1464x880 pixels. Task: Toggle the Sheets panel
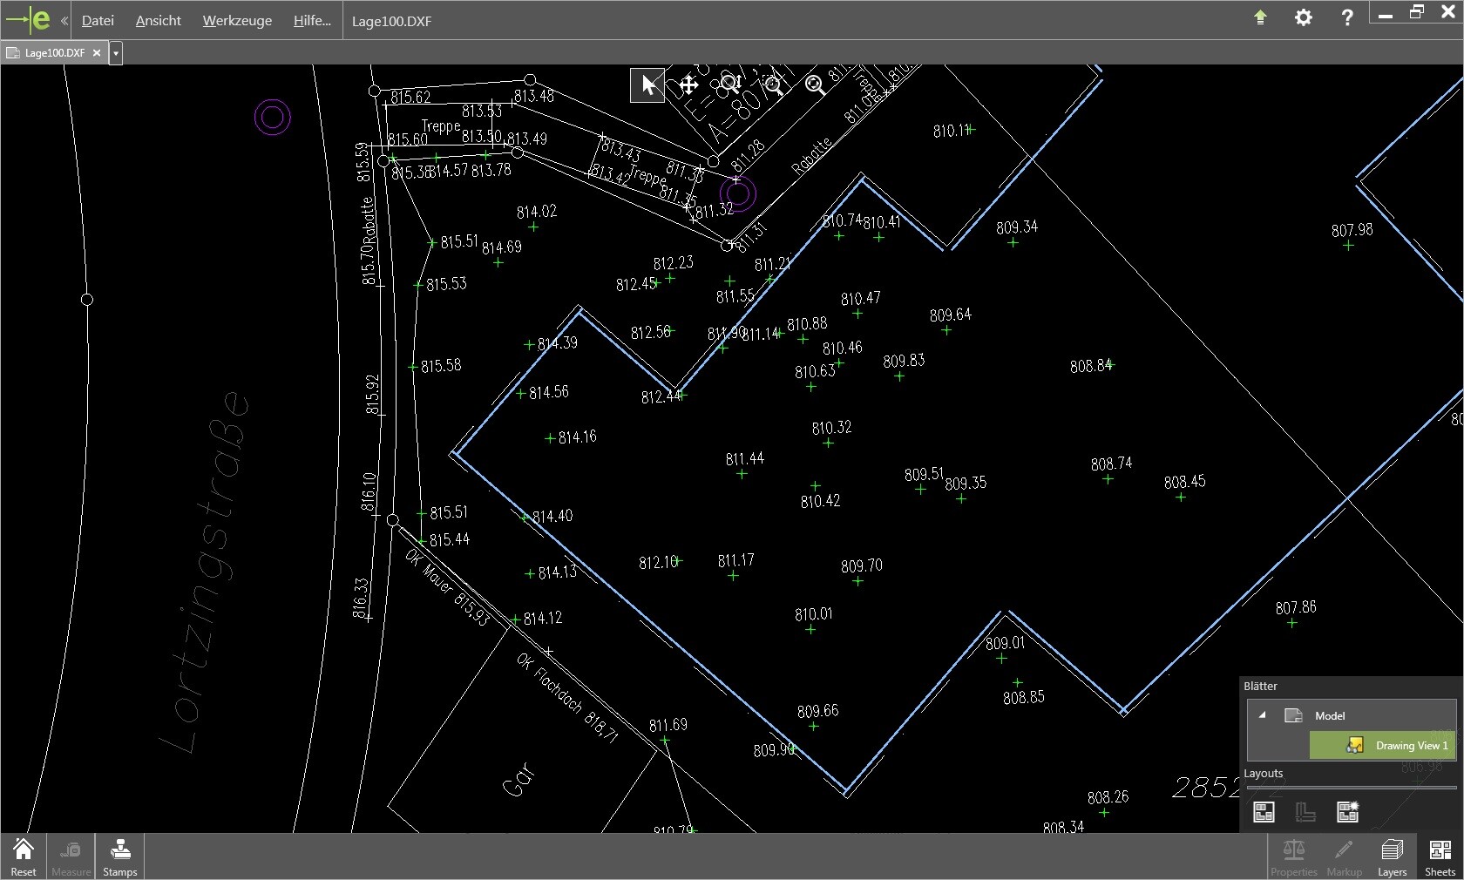[1440, 857]
